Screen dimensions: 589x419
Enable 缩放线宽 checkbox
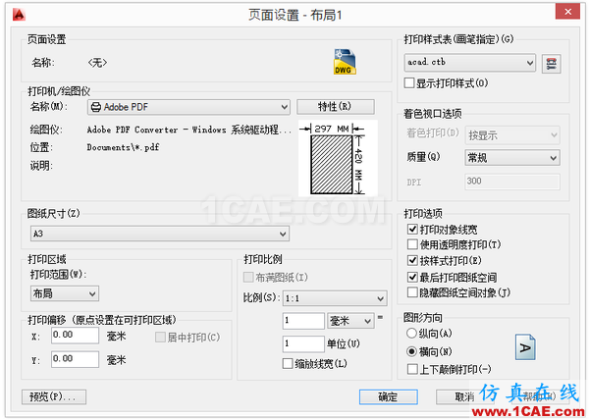(x=288, y=363)
